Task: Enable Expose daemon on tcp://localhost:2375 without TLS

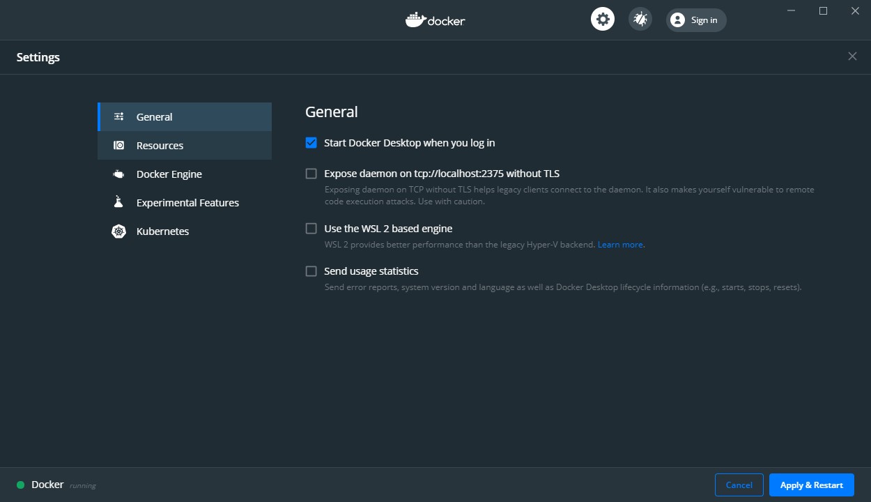Action: point(311,173)
